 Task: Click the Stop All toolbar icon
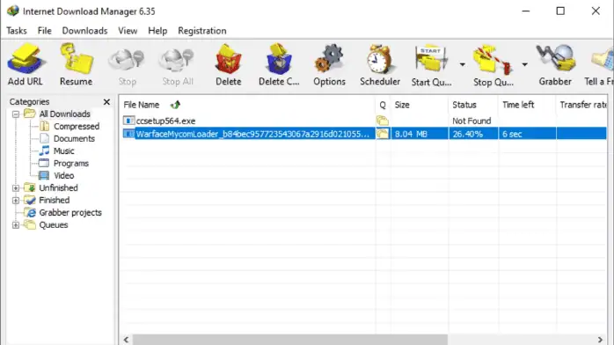click(x=177, y=60)
